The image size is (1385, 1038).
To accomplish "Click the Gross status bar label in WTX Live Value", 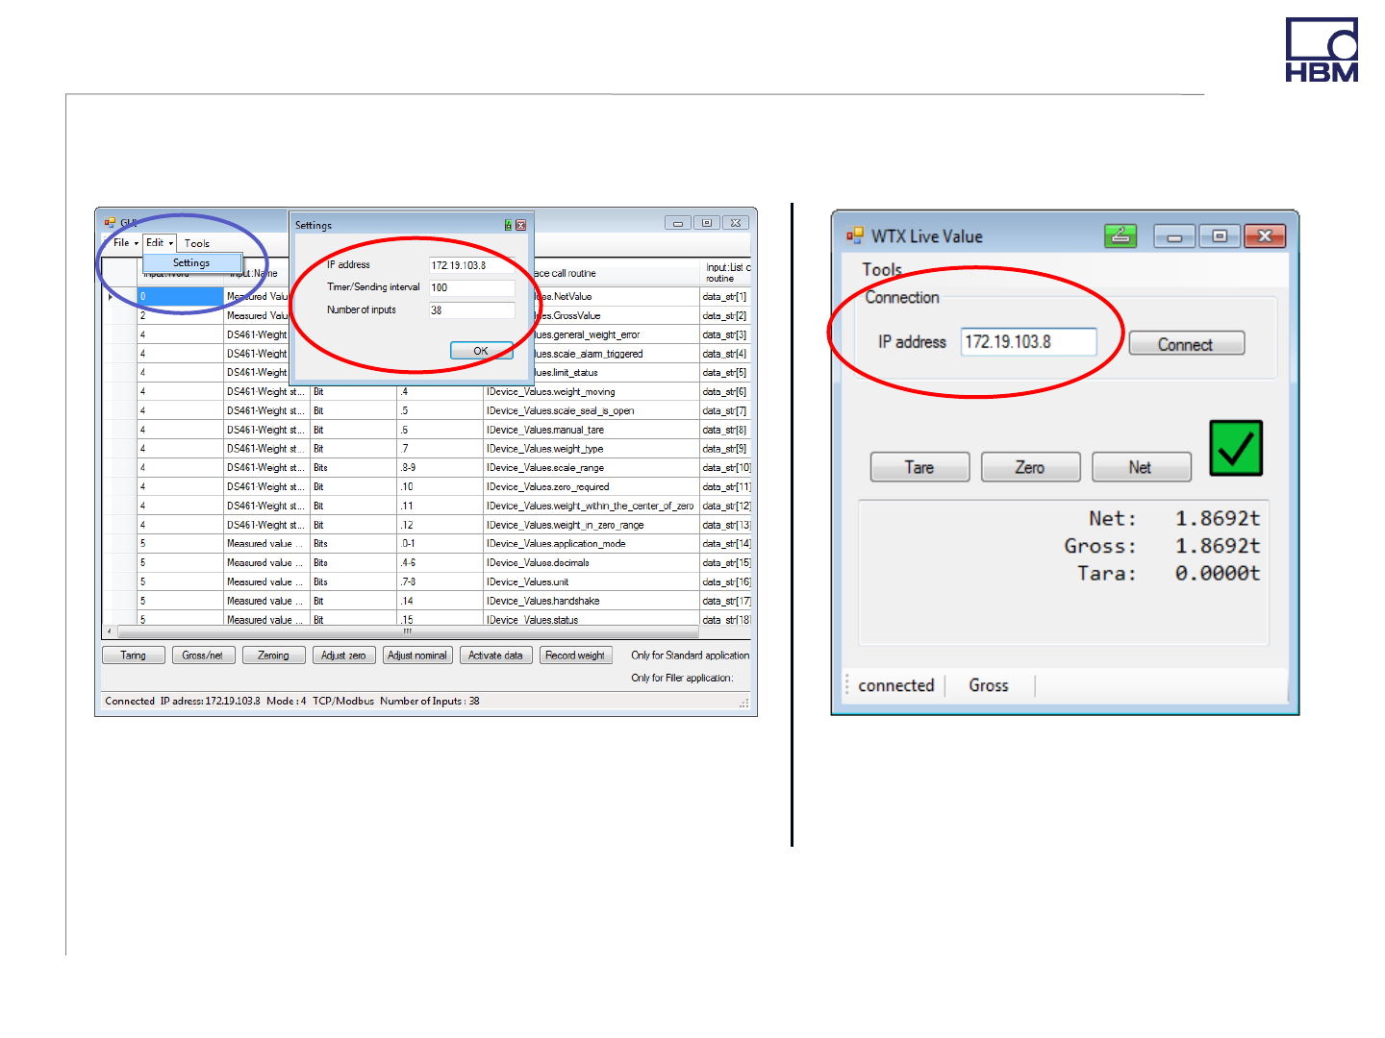I will [x=989, y=685].
